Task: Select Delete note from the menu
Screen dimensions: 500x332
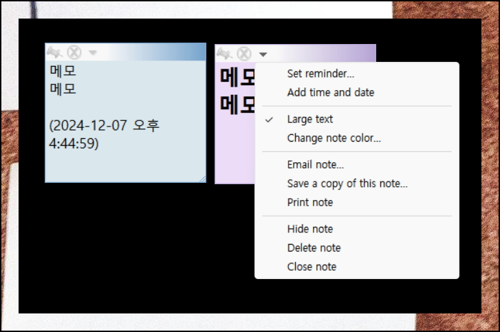Action: 357,248
